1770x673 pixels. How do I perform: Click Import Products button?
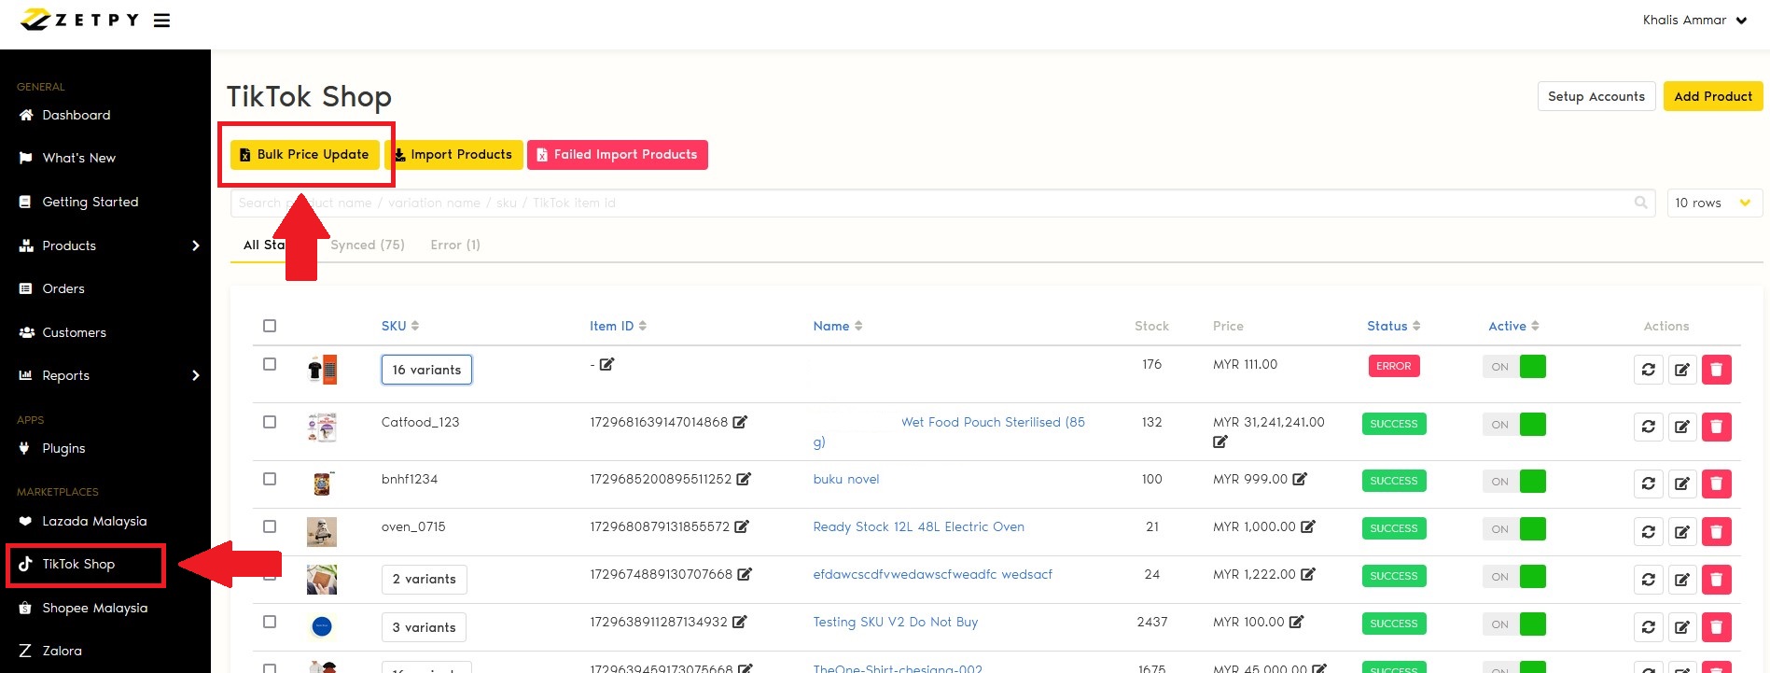453,155
